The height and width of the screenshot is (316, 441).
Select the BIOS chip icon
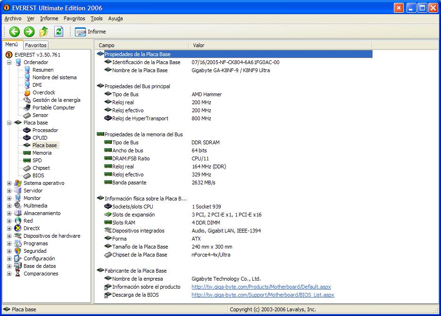(27, 176)
